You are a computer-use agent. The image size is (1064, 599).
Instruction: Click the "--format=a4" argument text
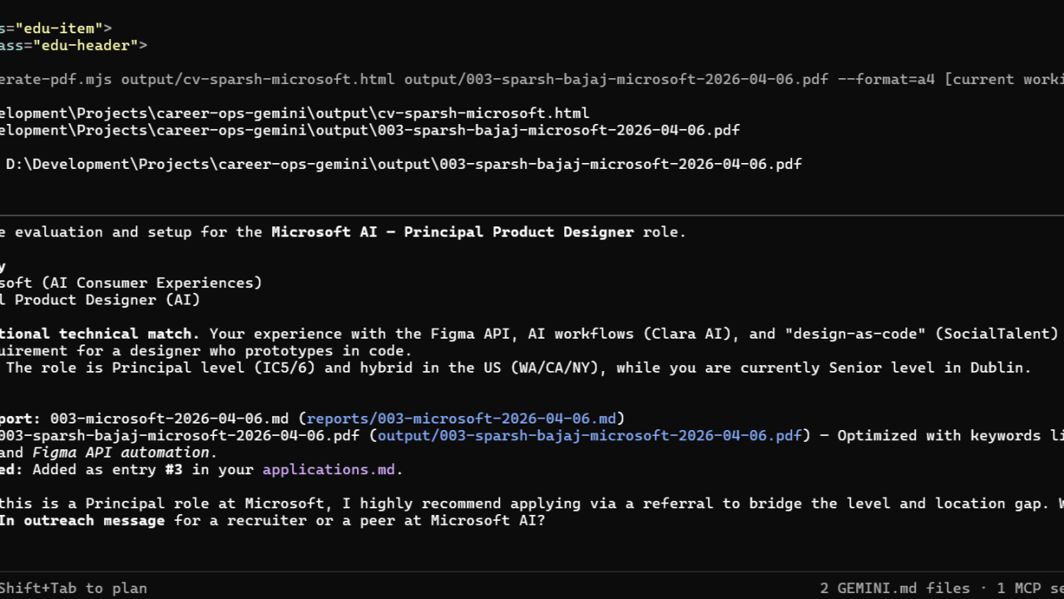886,80
